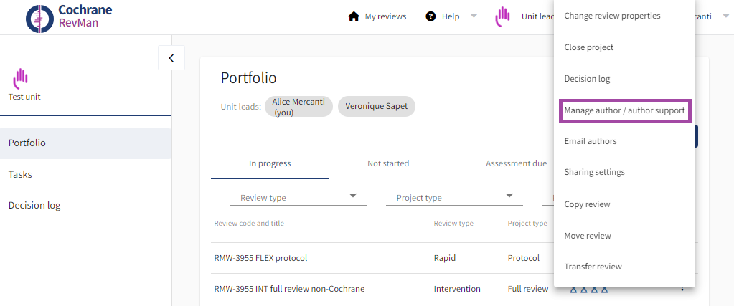734x306 pixels.
Task: Switch to the Assessment due tab
Action: coord(516,163)
